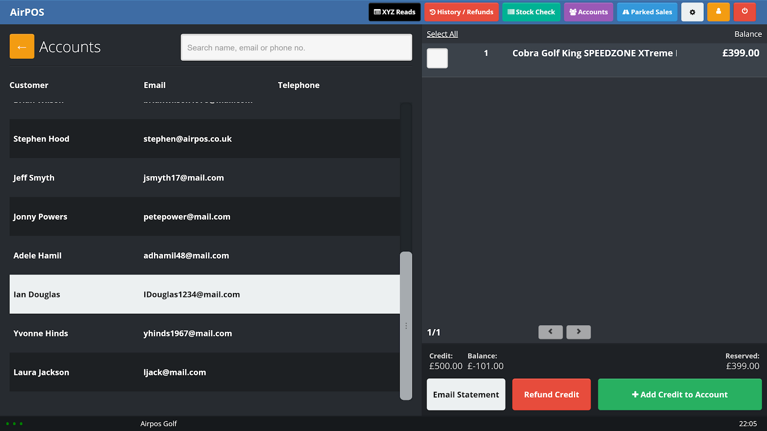Click the £500.00 credit value
The width and height of the screenshot is (767, 431).
pos(446,366)
